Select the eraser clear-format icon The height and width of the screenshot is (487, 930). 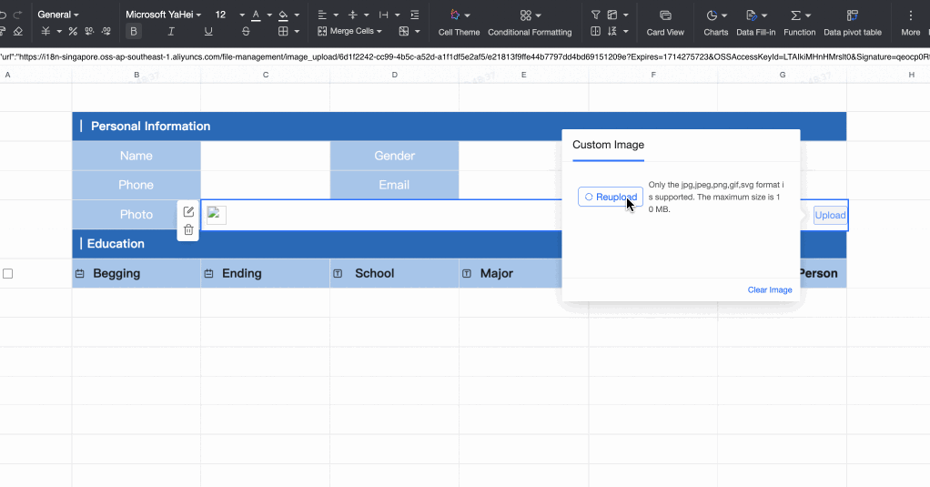coord(18,32)
